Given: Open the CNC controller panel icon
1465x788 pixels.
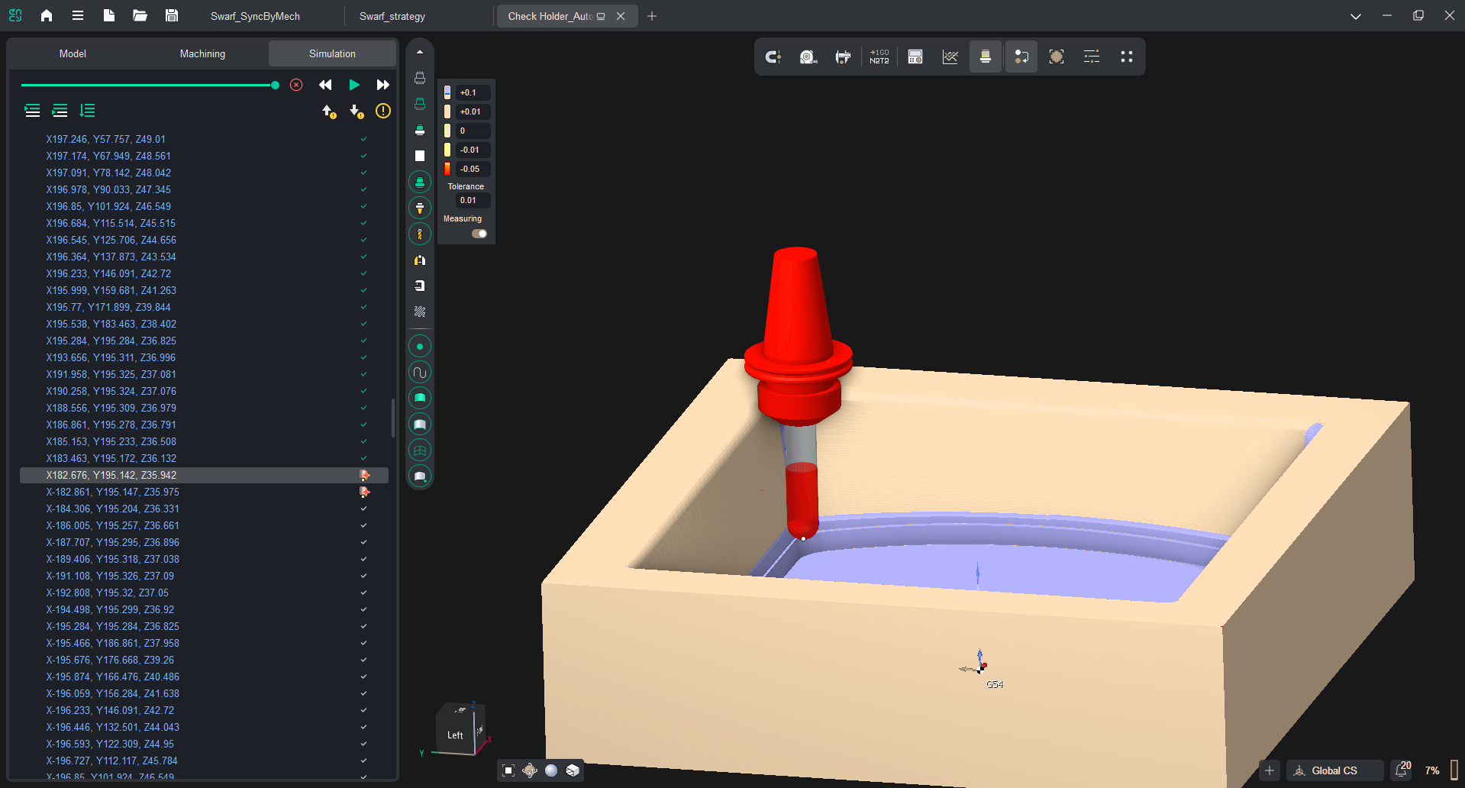Looking at the screenshot, I should [915, 57].
